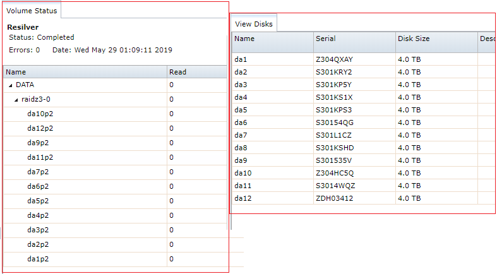Click disk da1 in the View Disks list
Screen dimensions: 497x274
[x=241, y=59]
